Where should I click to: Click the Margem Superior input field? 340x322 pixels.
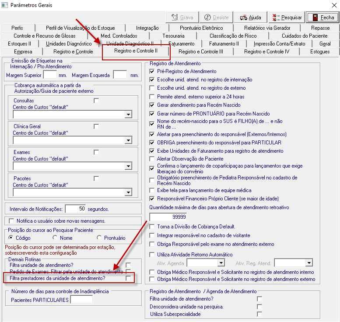(x=50, y=75)
